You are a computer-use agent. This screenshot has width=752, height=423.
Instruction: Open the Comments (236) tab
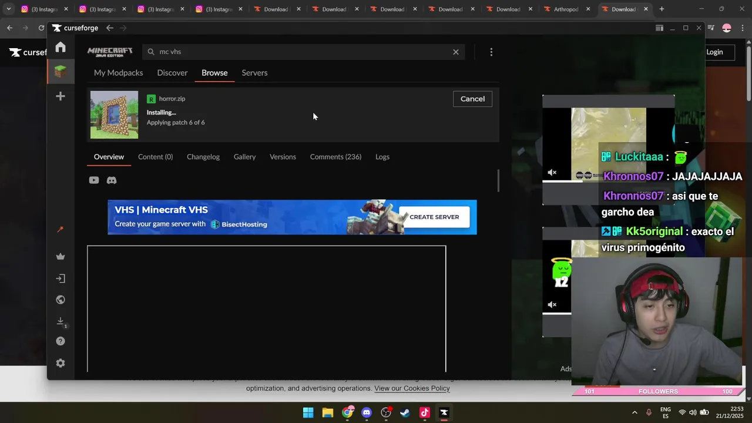point(335,157)
